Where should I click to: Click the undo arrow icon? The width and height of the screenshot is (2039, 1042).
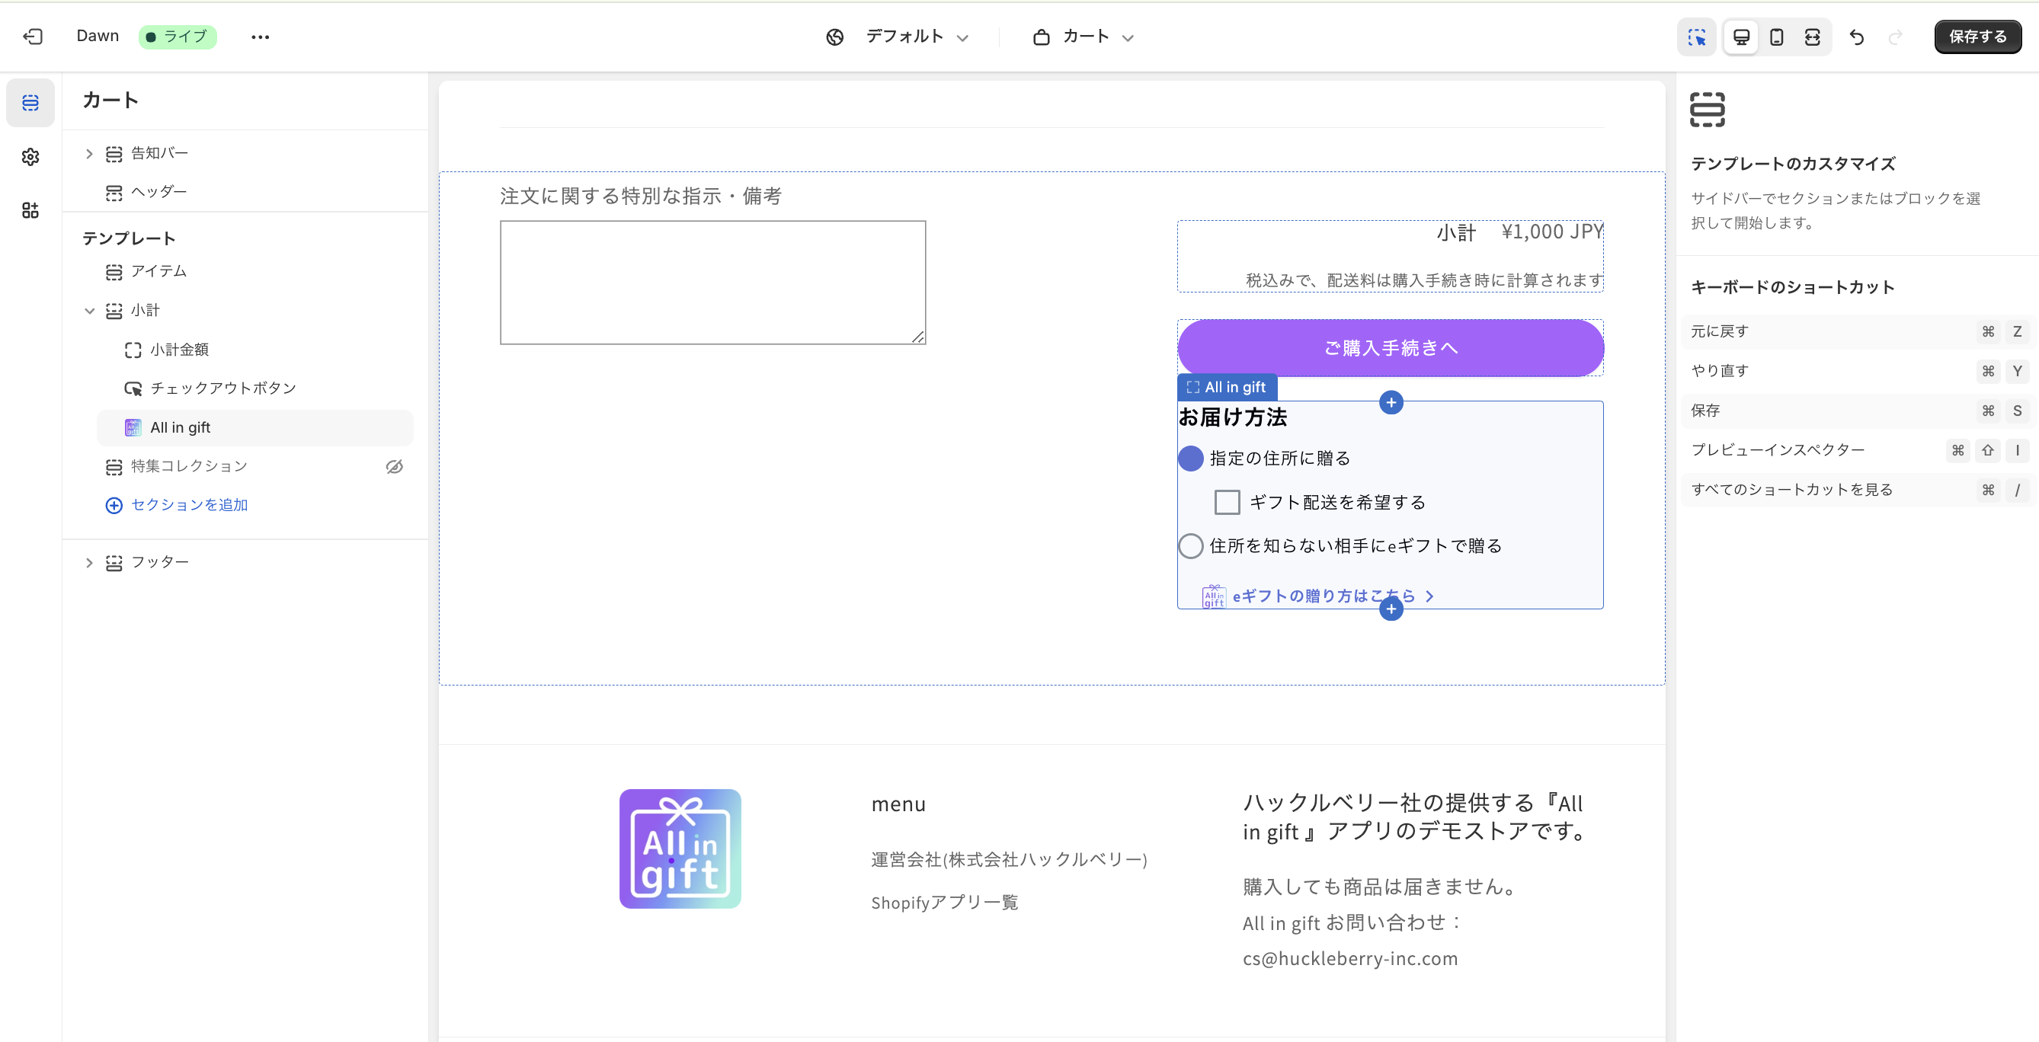click(1856, 37)
